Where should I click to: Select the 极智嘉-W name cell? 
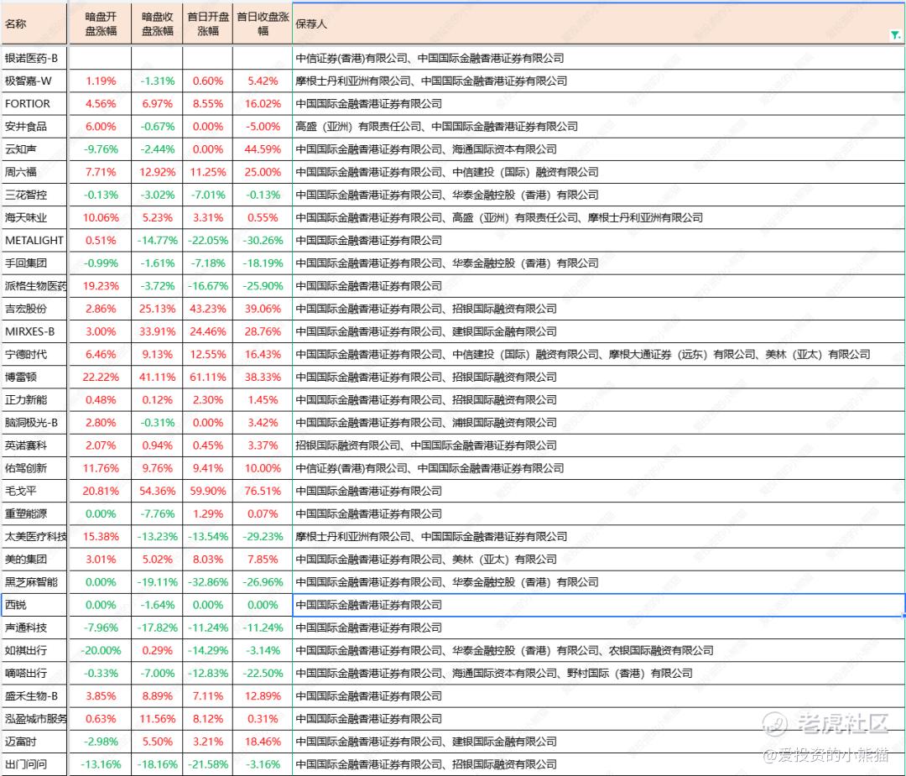pyautogui.click(x=34, y=81)
